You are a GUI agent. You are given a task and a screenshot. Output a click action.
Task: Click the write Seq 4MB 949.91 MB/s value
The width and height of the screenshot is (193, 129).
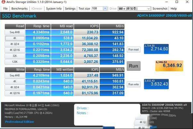(x=112, y=75)
